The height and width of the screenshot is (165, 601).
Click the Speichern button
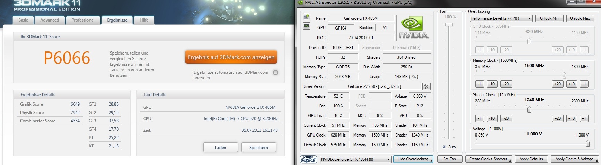pos(259,148)
